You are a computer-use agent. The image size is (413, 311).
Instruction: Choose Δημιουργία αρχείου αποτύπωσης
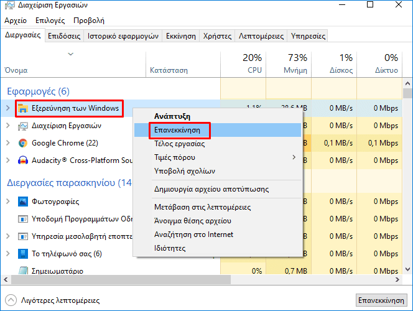(x=218, y=189)
